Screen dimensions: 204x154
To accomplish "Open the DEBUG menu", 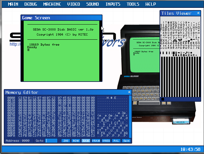I will pos(31,4).
